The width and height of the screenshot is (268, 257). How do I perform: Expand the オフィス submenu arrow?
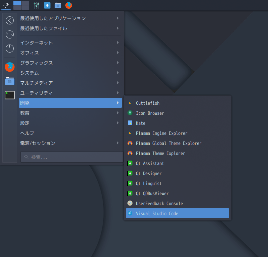click(x=118, y=53)
